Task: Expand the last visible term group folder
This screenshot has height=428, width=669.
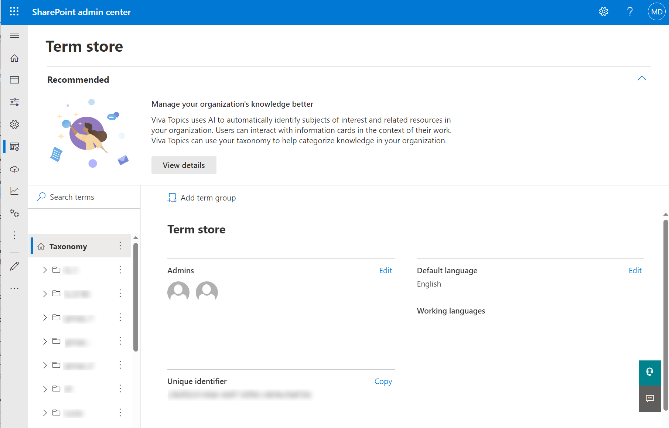Action: (45, 413)
